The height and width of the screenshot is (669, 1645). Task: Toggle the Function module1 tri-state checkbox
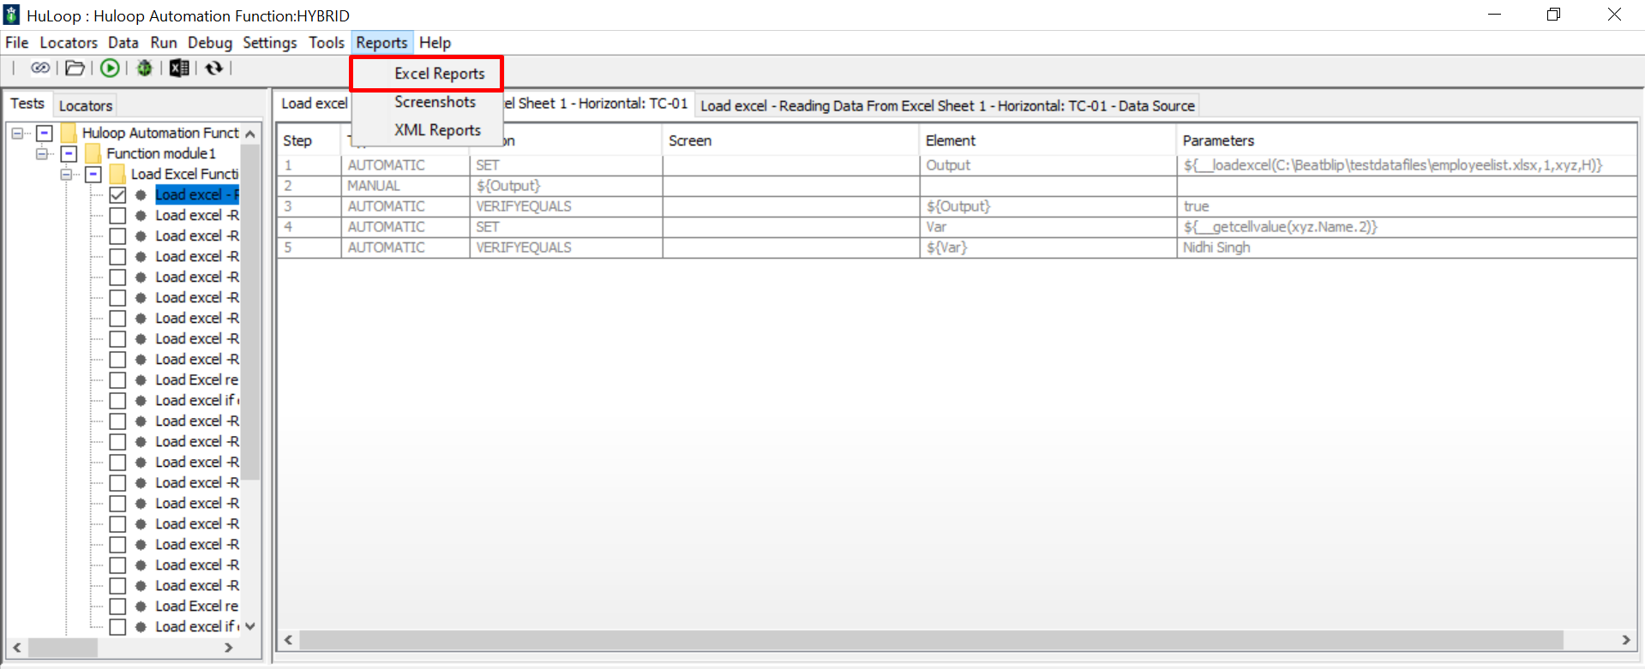point(69,154)
